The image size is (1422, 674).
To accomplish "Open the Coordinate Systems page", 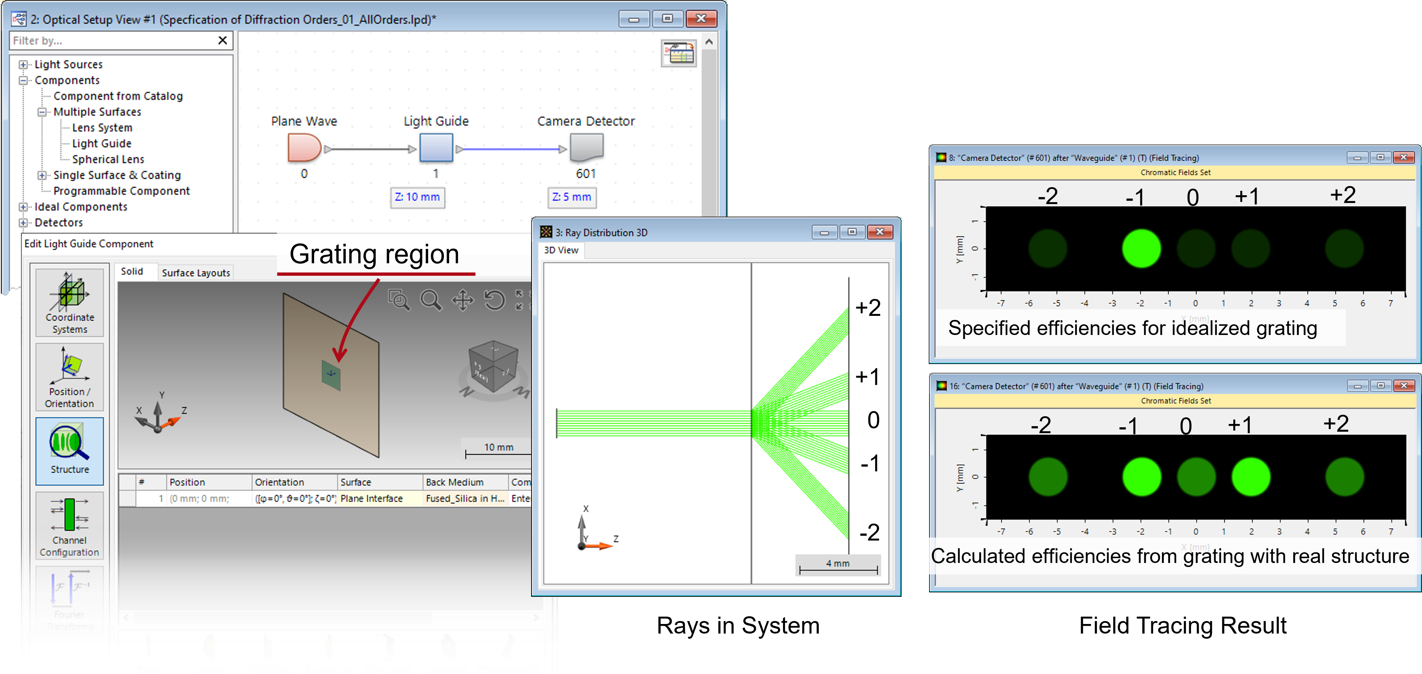I will click(70, 303).
